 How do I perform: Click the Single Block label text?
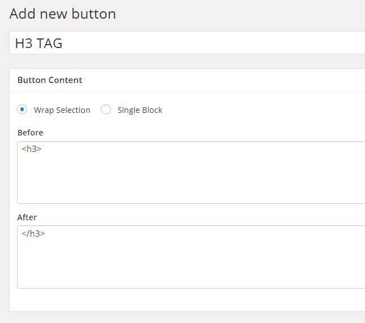click(x=140, y=110)
